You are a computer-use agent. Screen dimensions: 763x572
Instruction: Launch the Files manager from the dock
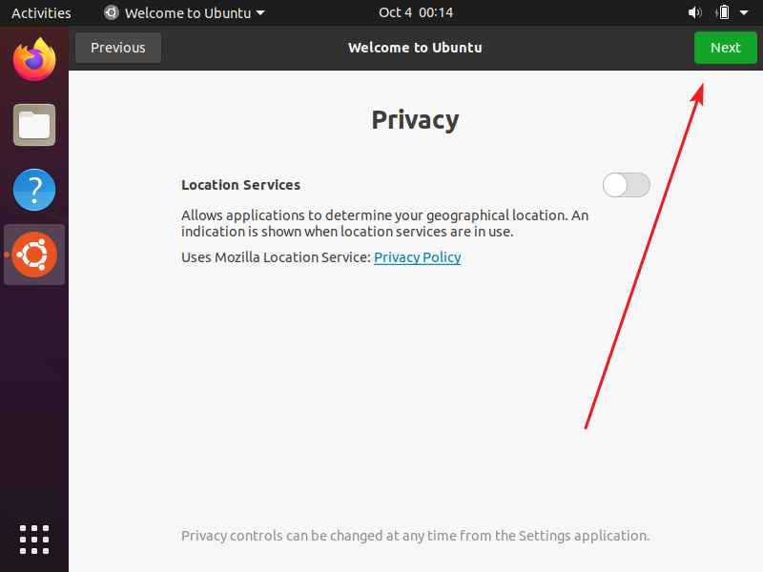coord(34,125)
